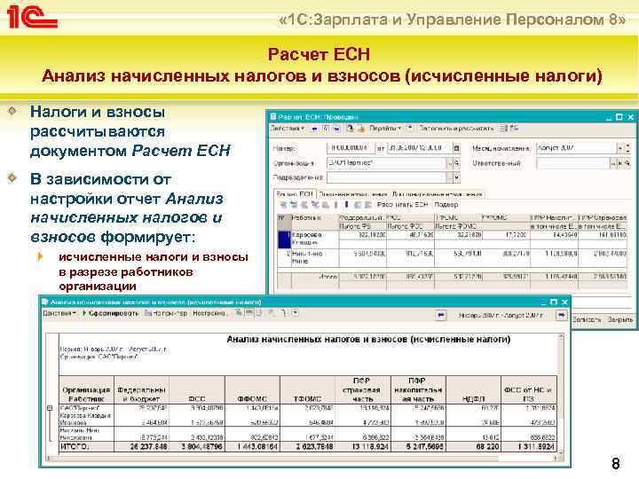
Task: Click the Подразделение input field
Action: (x=387, y=177)
